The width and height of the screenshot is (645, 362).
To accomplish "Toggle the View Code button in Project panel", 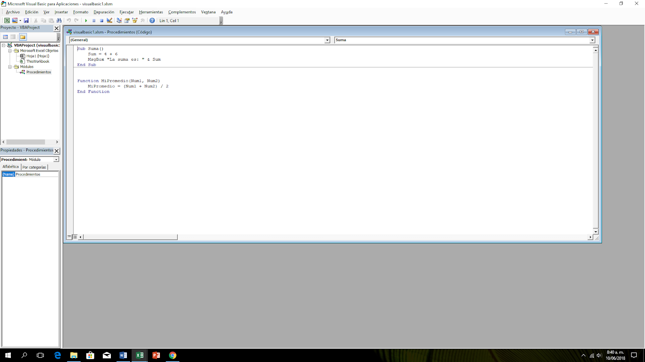I will click(x=5, y=37).
